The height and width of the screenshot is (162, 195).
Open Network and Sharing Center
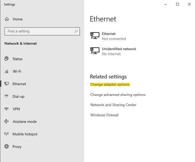point(113,105)
